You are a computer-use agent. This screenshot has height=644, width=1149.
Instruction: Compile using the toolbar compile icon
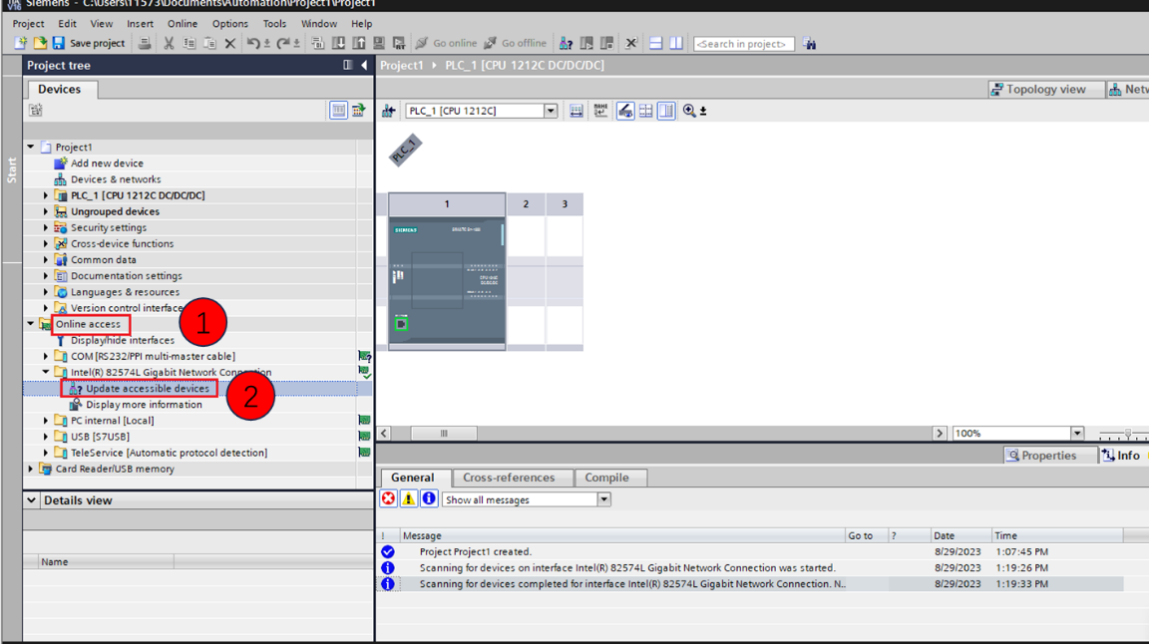(x=317, y=43)
